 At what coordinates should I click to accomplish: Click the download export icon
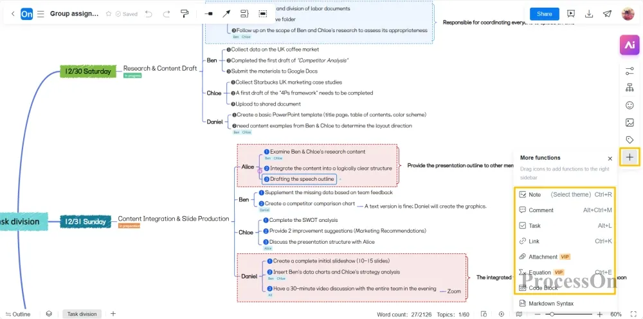click(x=589, y=14)
